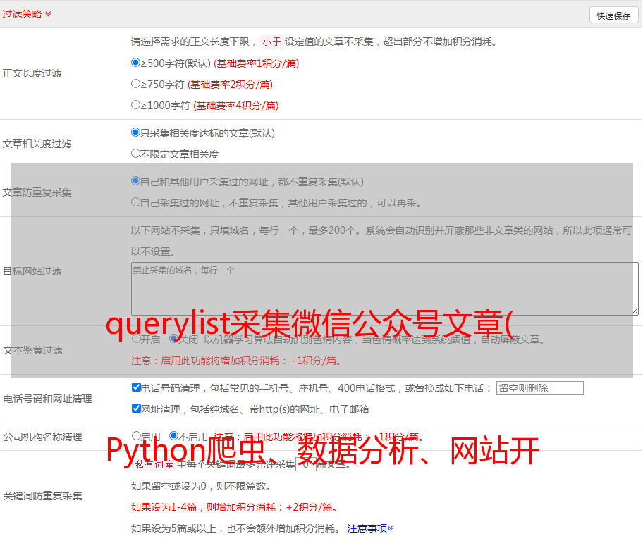The image size is (643, 541).
Task: Focus the 禁止采集的域名 text area
Action: [x=385, y=289]
